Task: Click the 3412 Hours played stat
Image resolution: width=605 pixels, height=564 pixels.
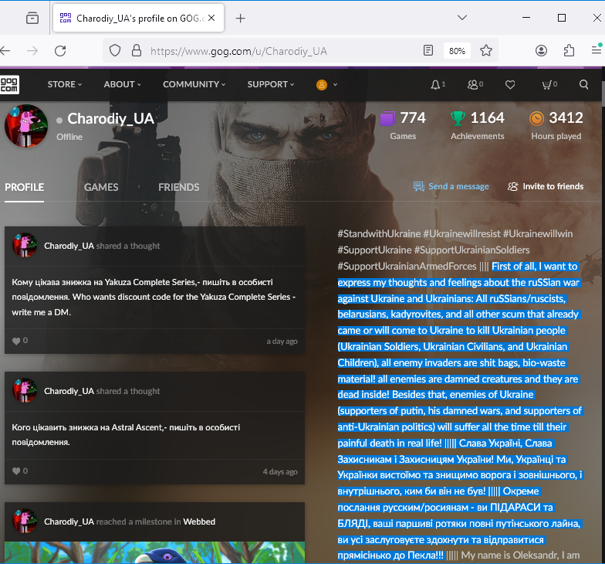Action: pyautogui.click(x=556, y=125)
